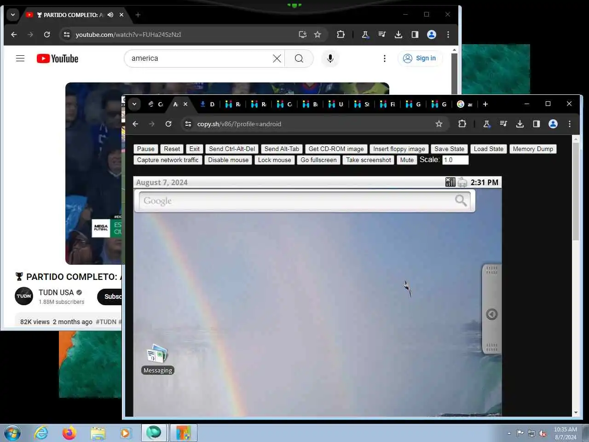Click the TUDN USA channel name
This screenshot has width=589, height=442.
click(56, 292)
